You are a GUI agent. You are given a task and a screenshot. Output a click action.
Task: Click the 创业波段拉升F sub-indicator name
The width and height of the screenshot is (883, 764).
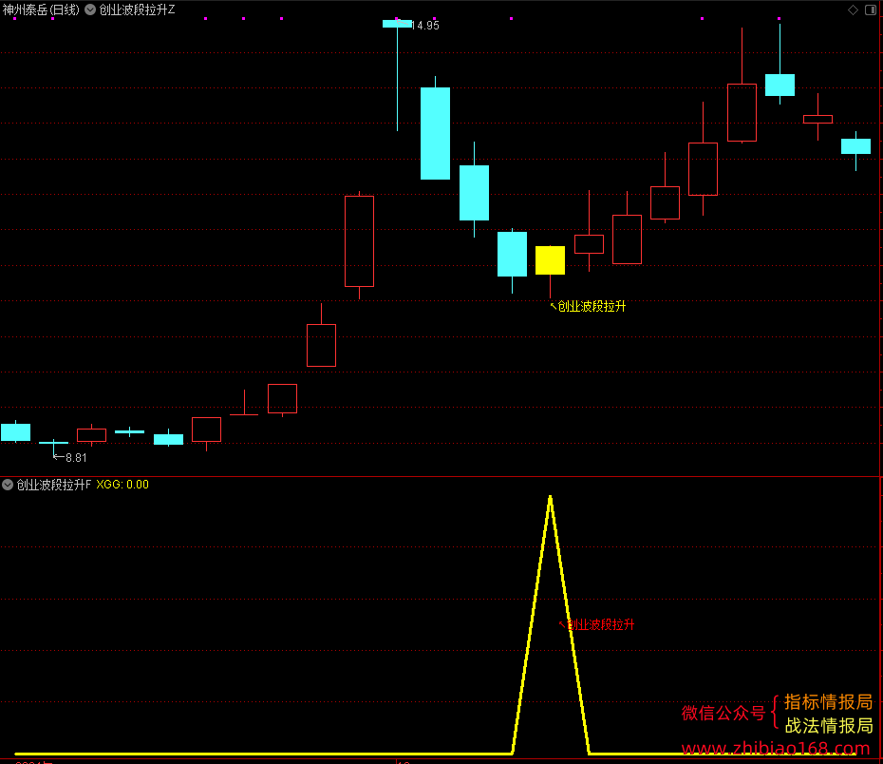pyautogui.click(x=53, y=485)
